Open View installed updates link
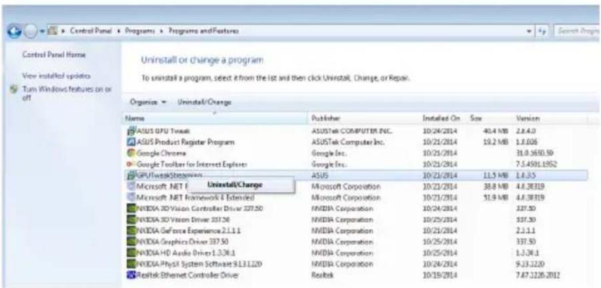Viewport: 601px width, 288px height. 56,75
